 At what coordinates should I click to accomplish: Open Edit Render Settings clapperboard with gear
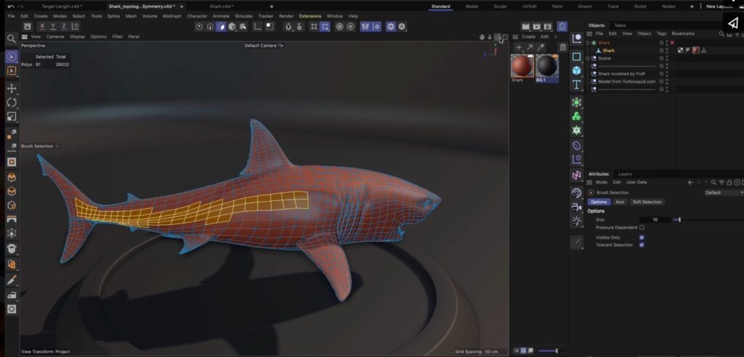pyautogui.click(x=548, y=27)
